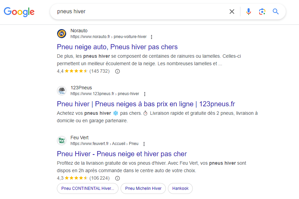The image size is (299, 199).
Task: Open "Pneu Hiver - Pneus neige et hiver pas cher"
Action: [x=122, y=154]
